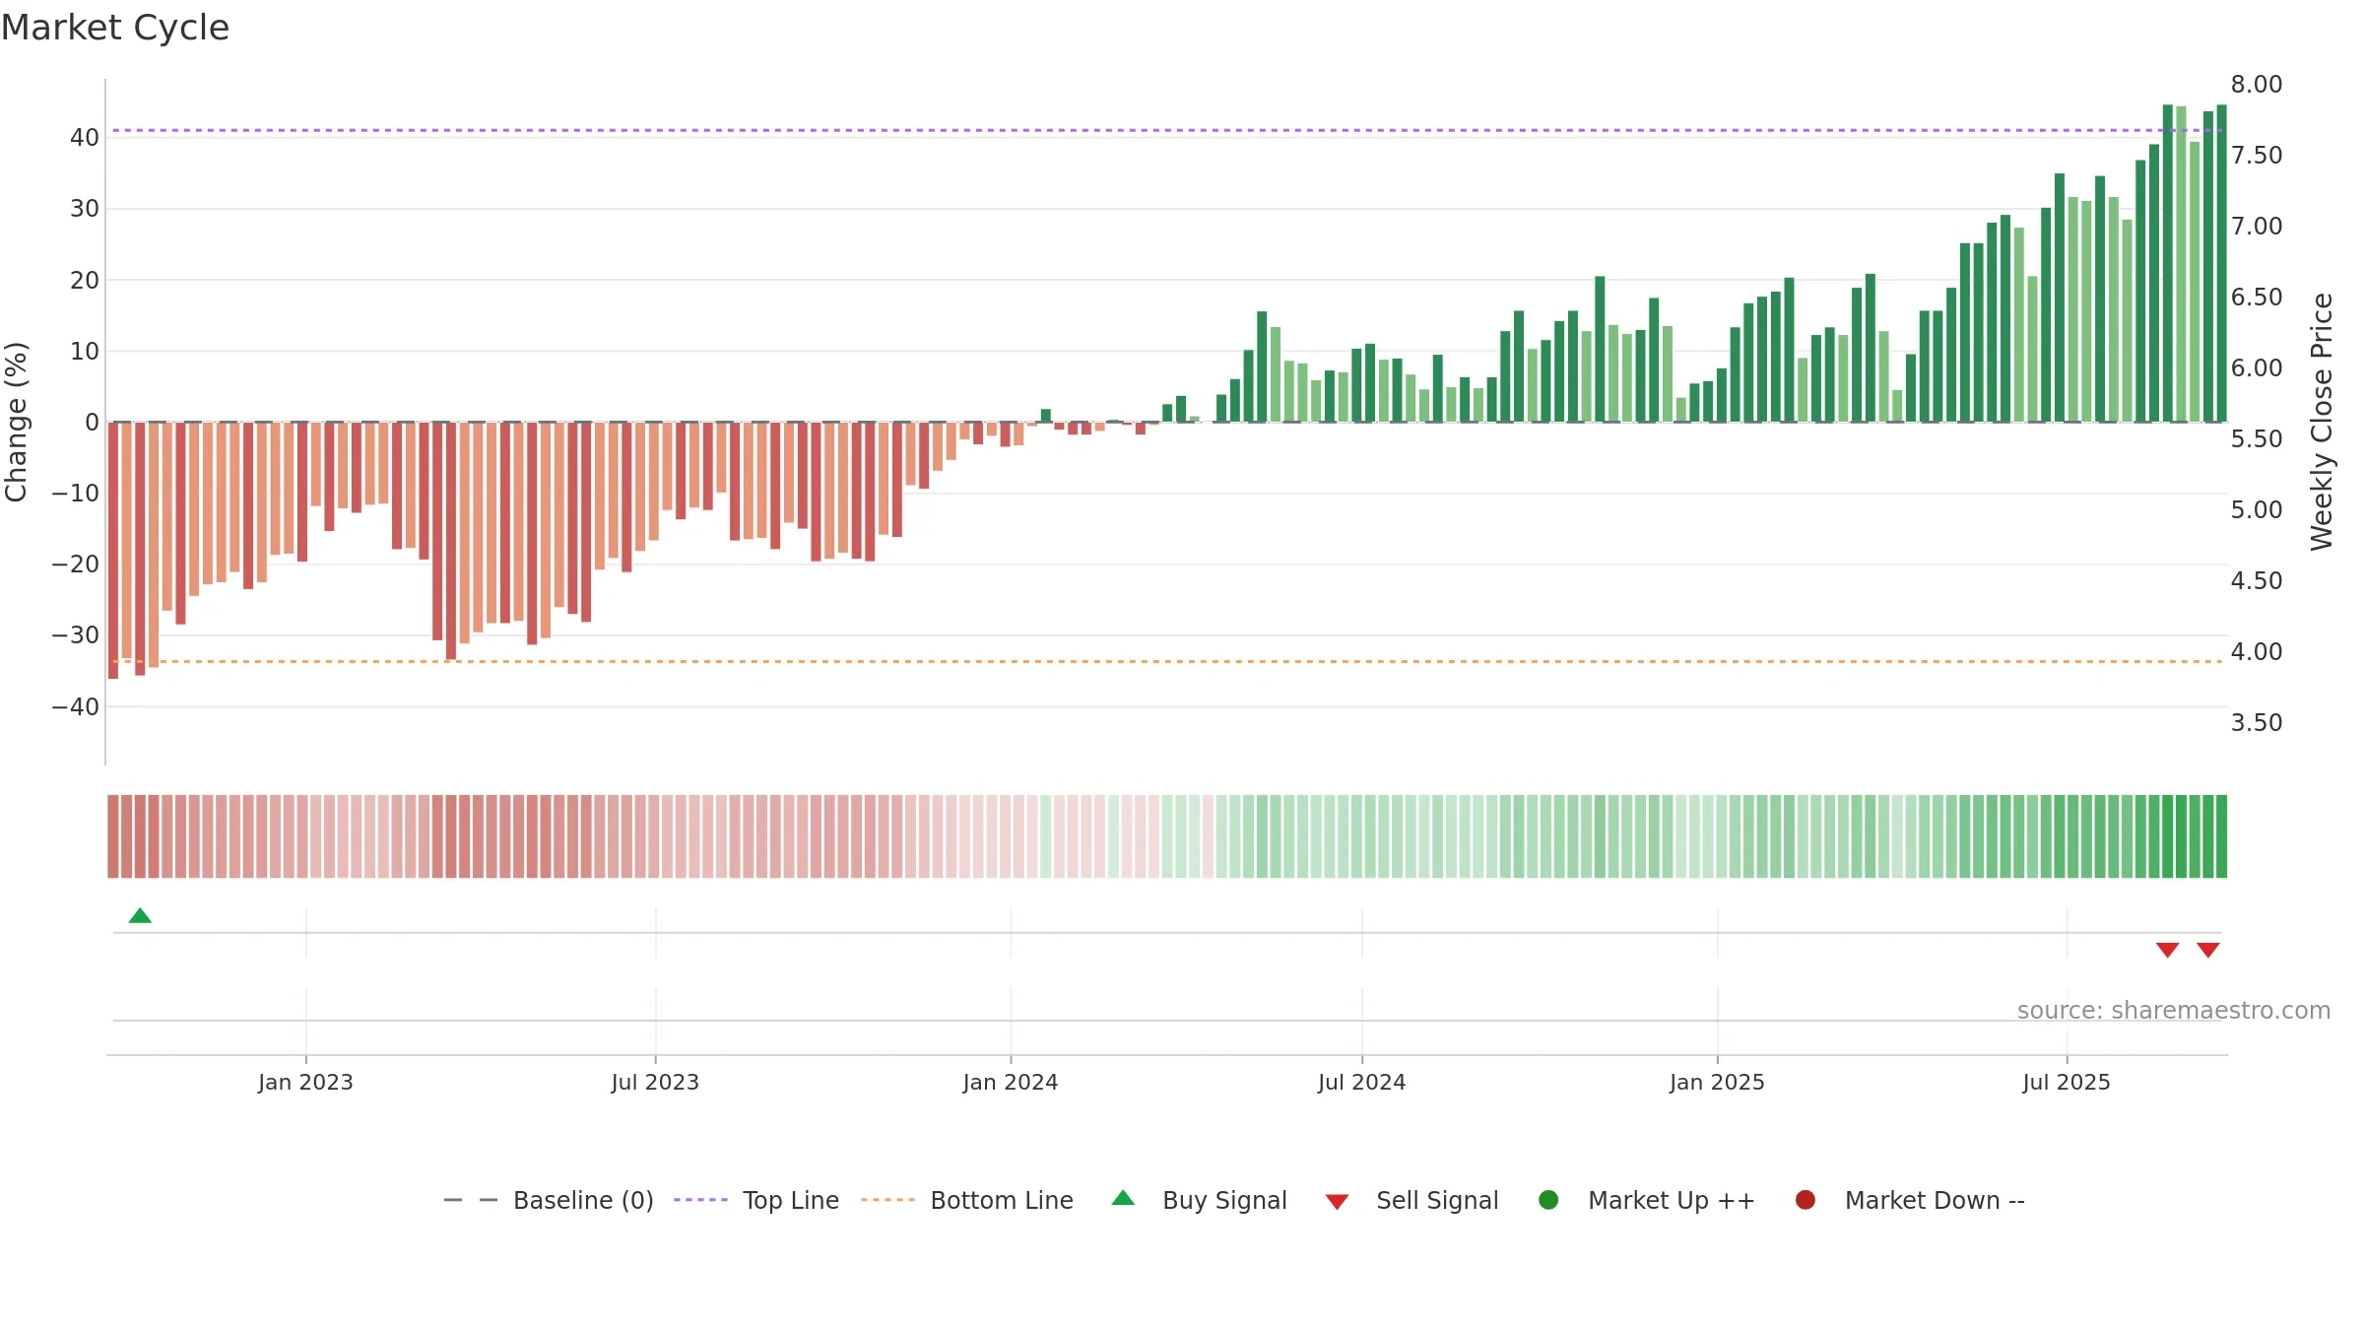Click the Baseline (0) dashed legend line
The image size is (2364, 1330).
(471, 1200)
